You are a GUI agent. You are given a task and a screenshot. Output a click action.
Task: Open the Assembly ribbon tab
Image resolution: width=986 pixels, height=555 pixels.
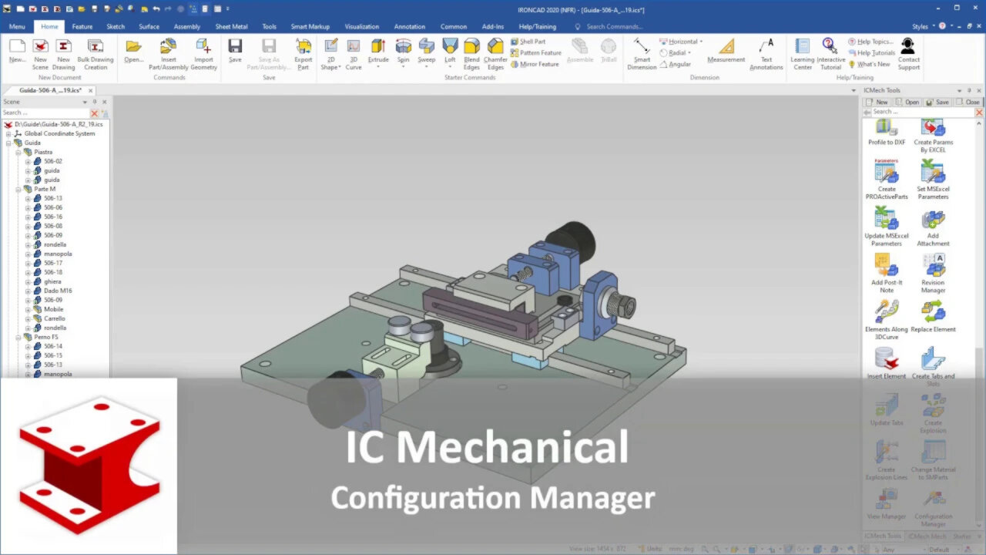tap(187, 25)
